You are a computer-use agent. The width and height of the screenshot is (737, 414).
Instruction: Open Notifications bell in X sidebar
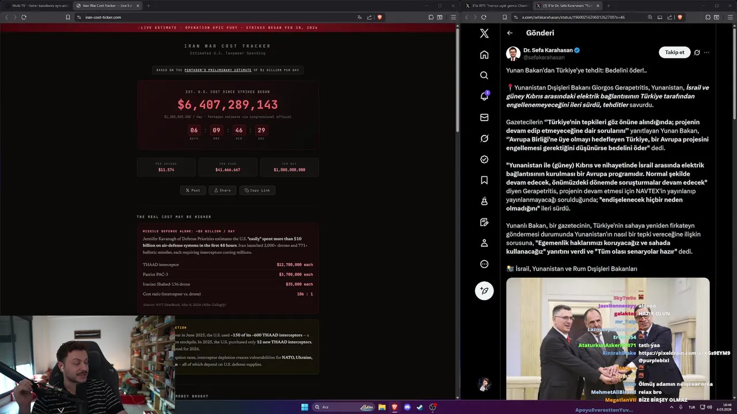pos(484,96)
